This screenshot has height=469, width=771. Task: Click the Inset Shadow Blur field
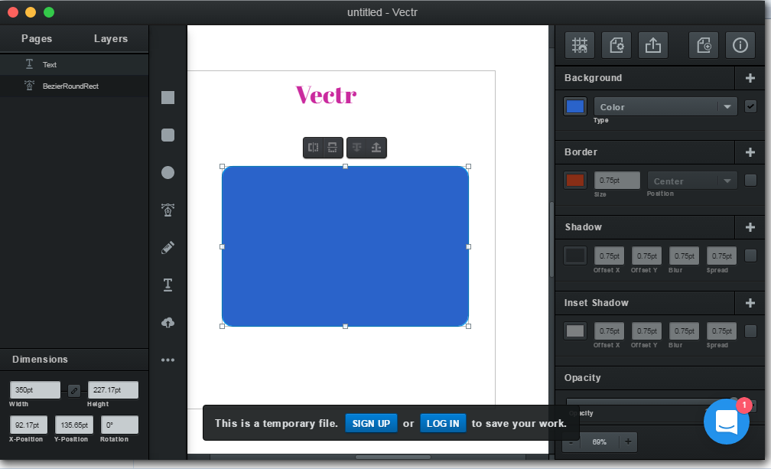[684, 331]
